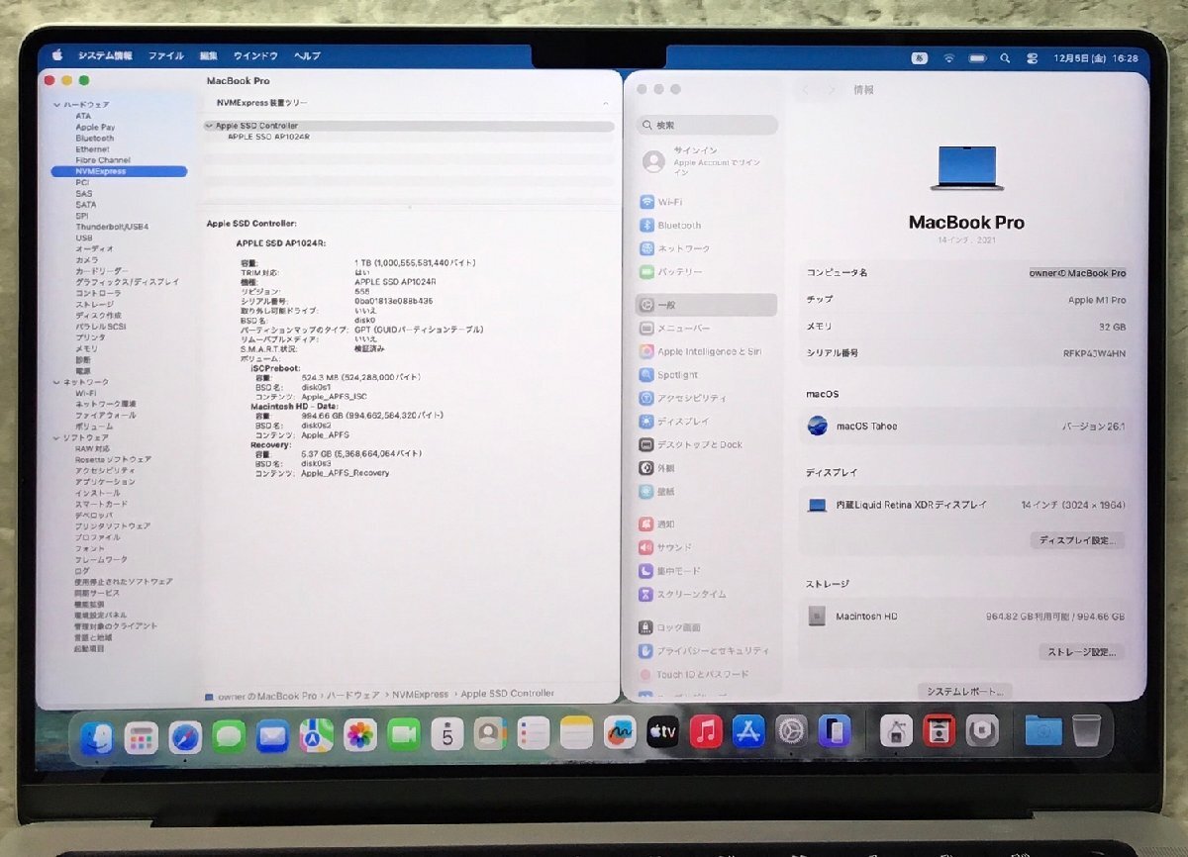Select ストレージ in the hardware list

point(95,305)
